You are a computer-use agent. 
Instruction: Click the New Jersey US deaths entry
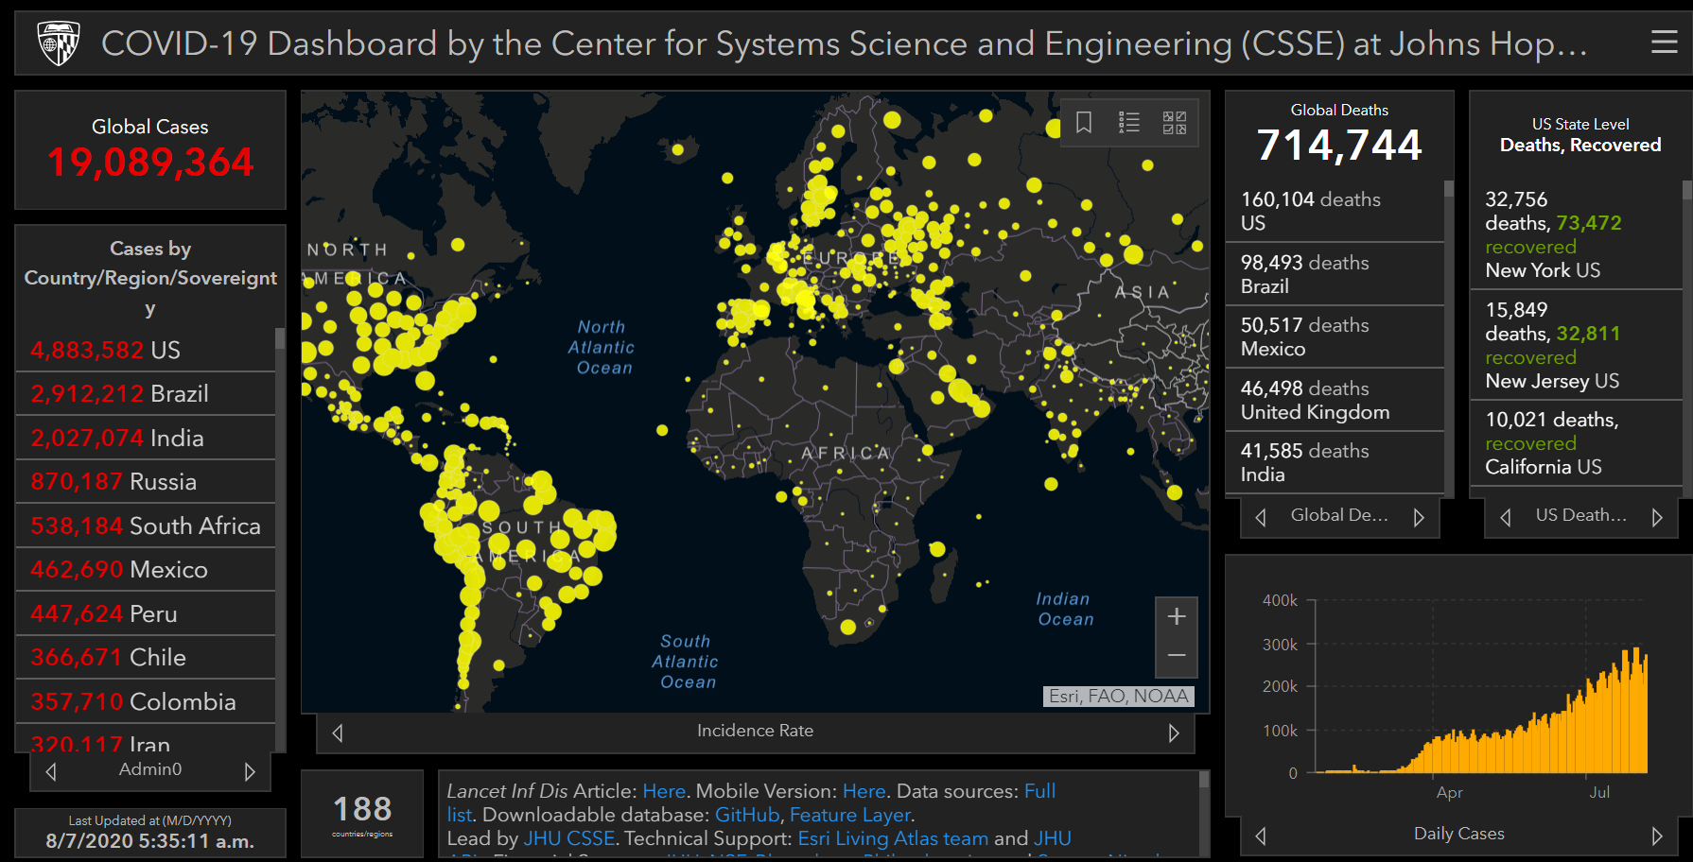click(1576, 345)
